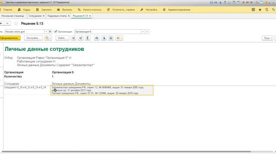The image size is (276, 155).
Task: Click the Количество label cell
Action: pos(13,77)
